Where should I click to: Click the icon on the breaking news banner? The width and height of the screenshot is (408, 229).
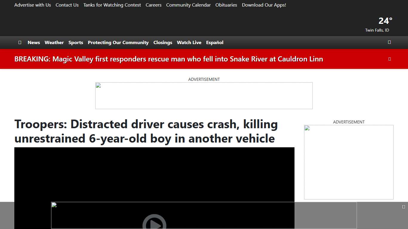(389, 59)
